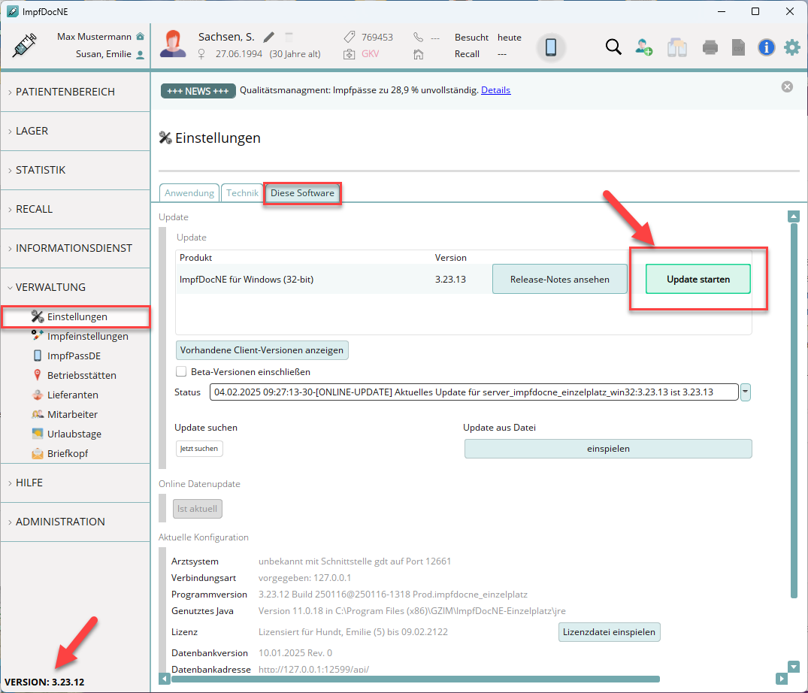Expand the ADMINISTRATION section

point(75,522)
